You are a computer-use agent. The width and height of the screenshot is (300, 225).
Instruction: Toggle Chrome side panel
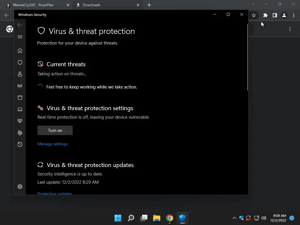coord(275,15)
